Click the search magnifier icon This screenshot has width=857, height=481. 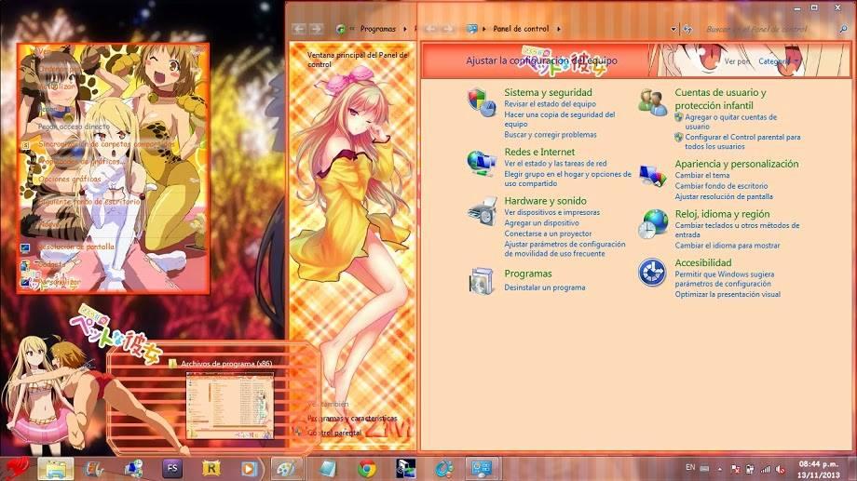pyautogui.click(x=843, y=29)
